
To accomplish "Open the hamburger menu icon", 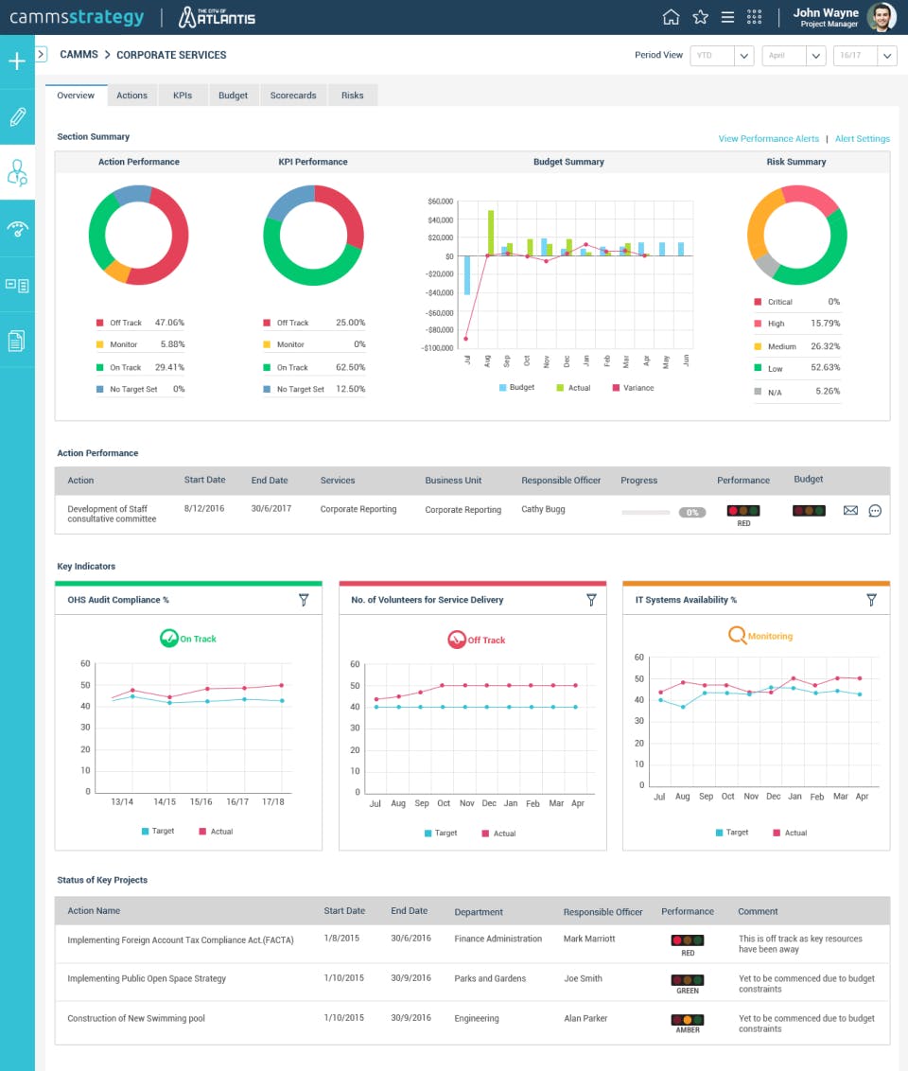I will point(727,17).
